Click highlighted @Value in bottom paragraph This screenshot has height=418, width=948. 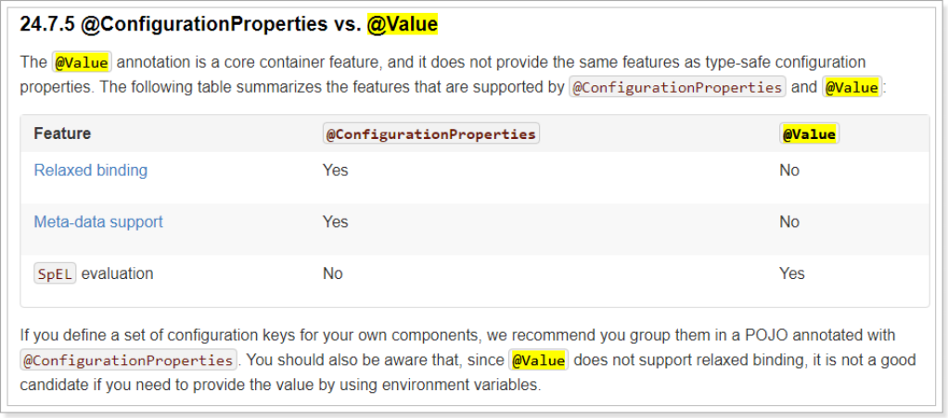pos(539,361)
